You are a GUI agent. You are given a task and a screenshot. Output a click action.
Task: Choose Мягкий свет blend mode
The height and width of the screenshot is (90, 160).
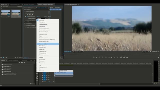48,46
